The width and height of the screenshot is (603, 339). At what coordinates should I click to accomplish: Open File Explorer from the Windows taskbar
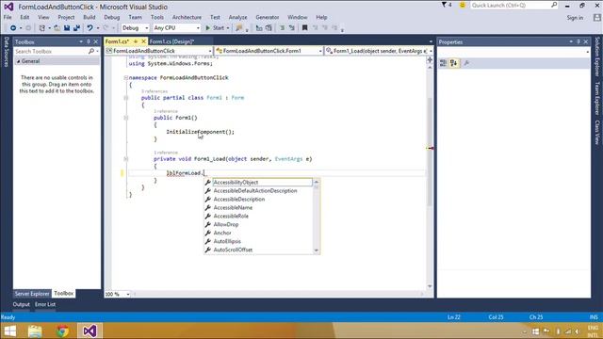[x=35, y=331]
